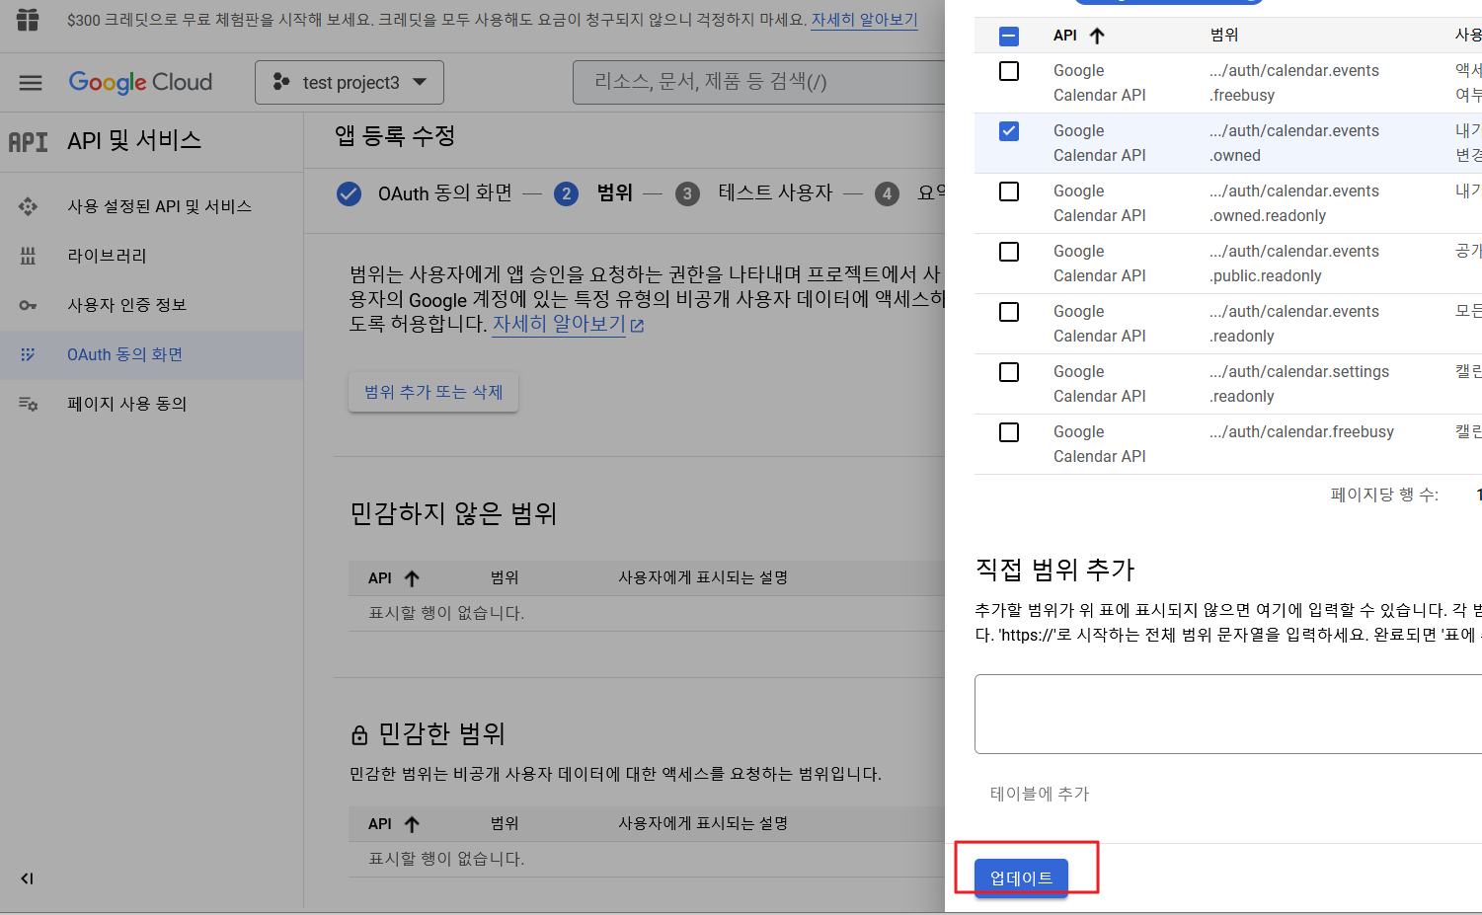Select OAuth 동의 화면 sidebar item

coord(151,354)
